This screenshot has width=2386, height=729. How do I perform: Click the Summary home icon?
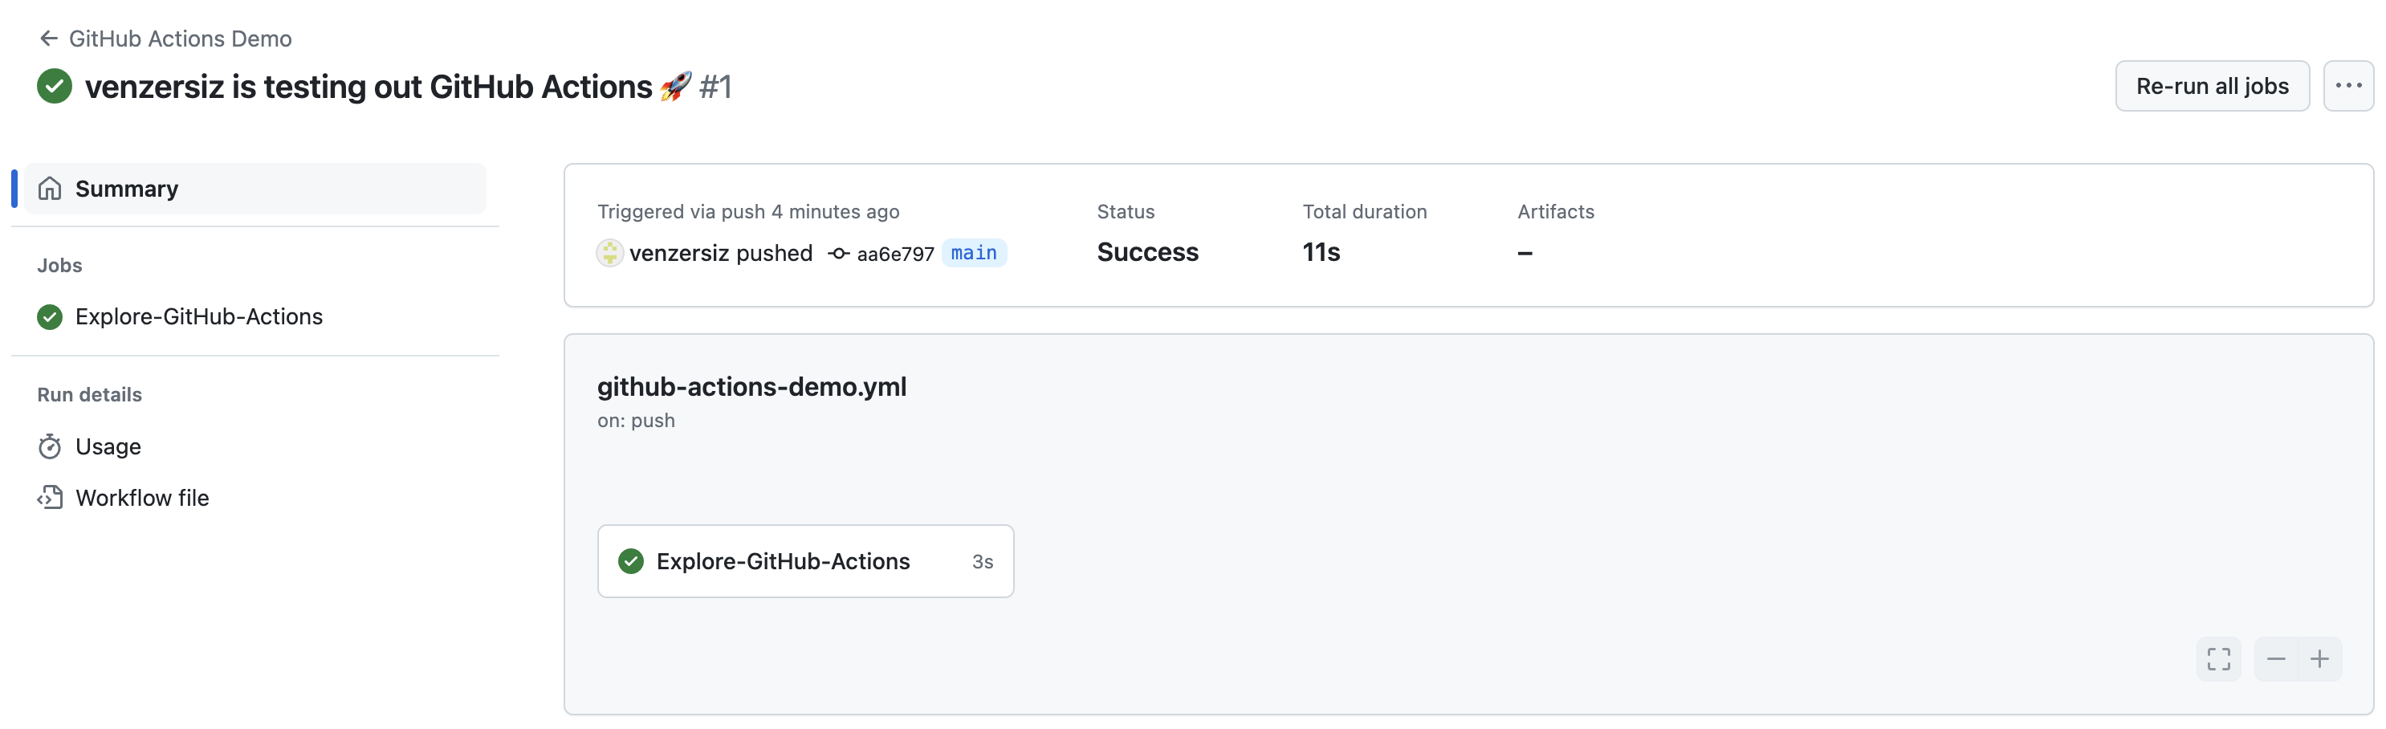[x=50, y=189]
